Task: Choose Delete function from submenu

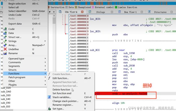Action: (61, 90)
